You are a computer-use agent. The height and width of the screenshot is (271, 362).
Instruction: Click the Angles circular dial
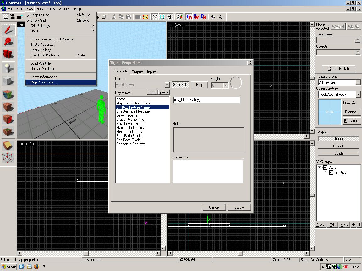236,82
